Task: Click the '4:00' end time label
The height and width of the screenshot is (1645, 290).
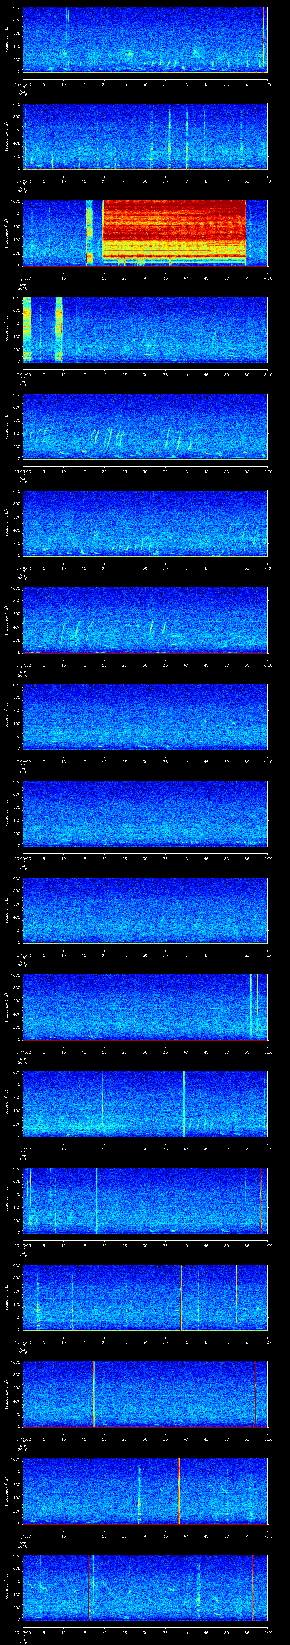Action: pos(268,278)
